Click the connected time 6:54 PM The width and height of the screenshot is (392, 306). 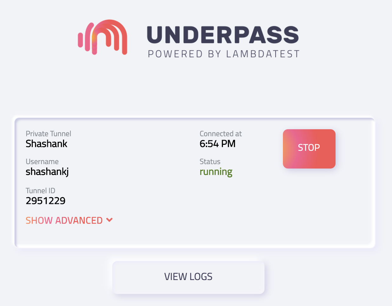click(x=218, y=144)
